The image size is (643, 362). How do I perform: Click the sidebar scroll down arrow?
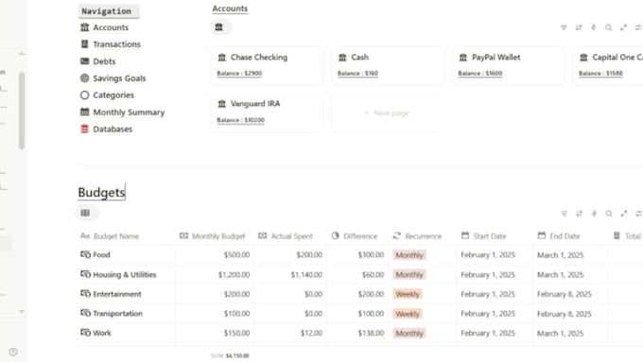coord(22,312)
